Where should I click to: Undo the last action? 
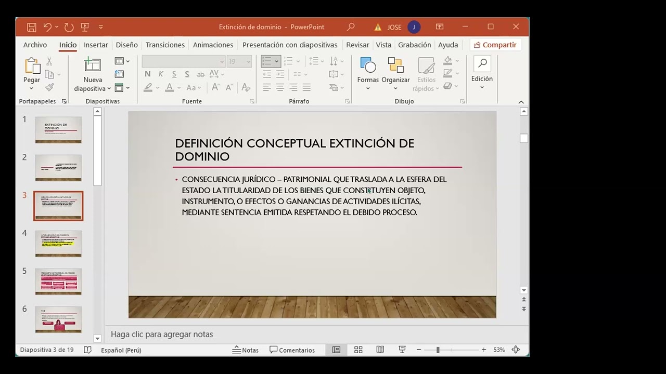click(48, 27)
